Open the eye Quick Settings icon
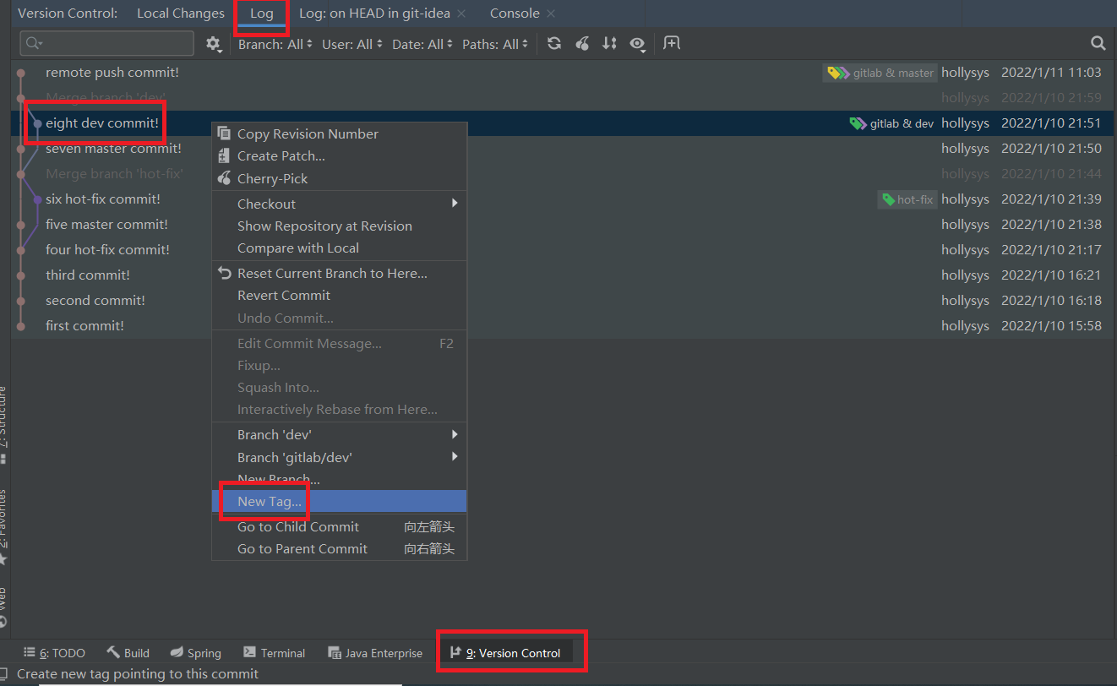This screenshot has height=686, width=1117. [638, 44]
